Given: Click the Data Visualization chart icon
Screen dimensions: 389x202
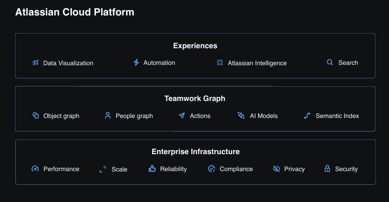Looking at the screenshot, I should [35, 63].
